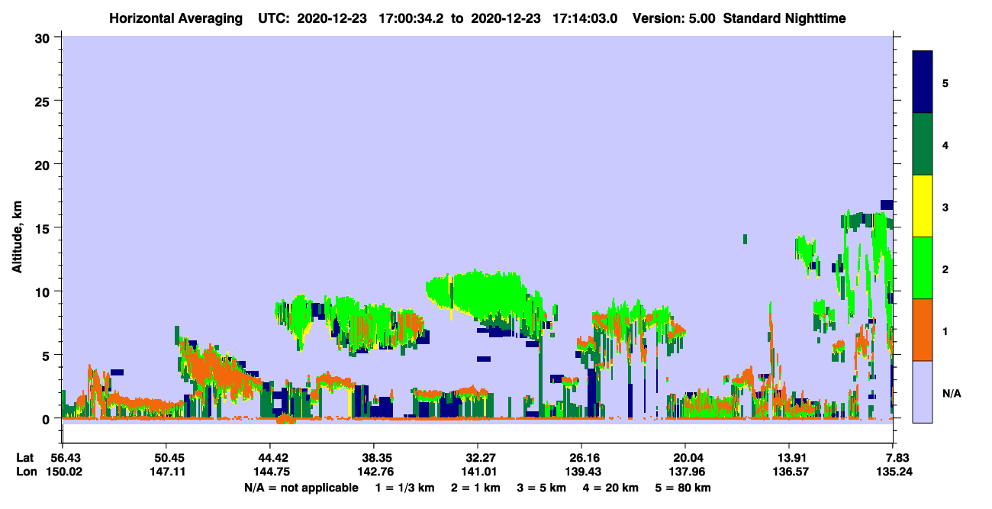Click latitude value 7.83
Screen dimensions: 992x509
coord(899,458)
